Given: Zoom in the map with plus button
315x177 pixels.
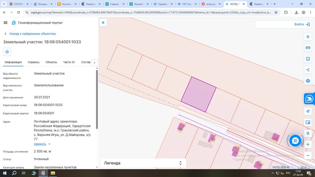Looking at the screenshot, I should point(308,144).
